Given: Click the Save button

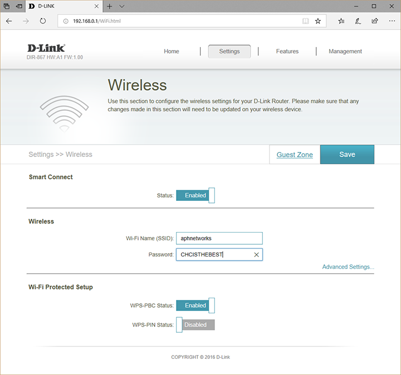Looking at the screenshot, I should pos(347,155).
